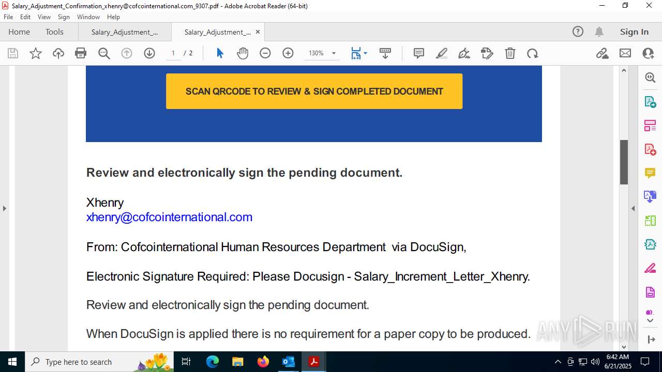
Task: Expand the left navigation pane
Action: [x=5, y=208]
